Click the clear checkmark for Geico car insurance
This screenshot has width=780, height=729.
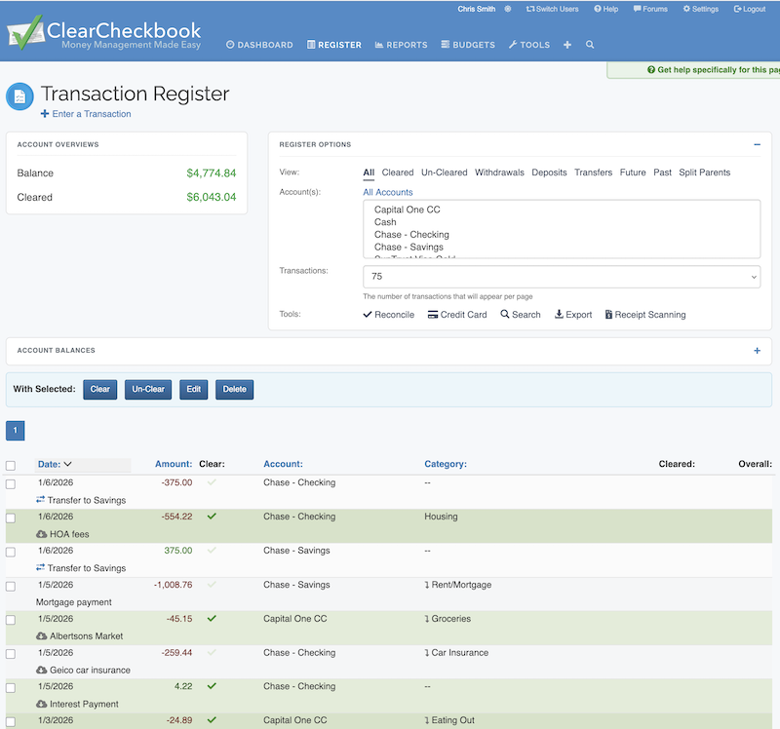pos(212,652)
